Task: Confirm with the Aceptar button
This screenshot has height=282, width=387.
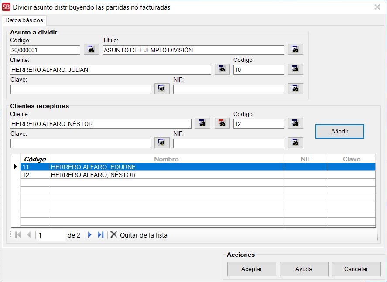Action: click(x=251, y=269)
